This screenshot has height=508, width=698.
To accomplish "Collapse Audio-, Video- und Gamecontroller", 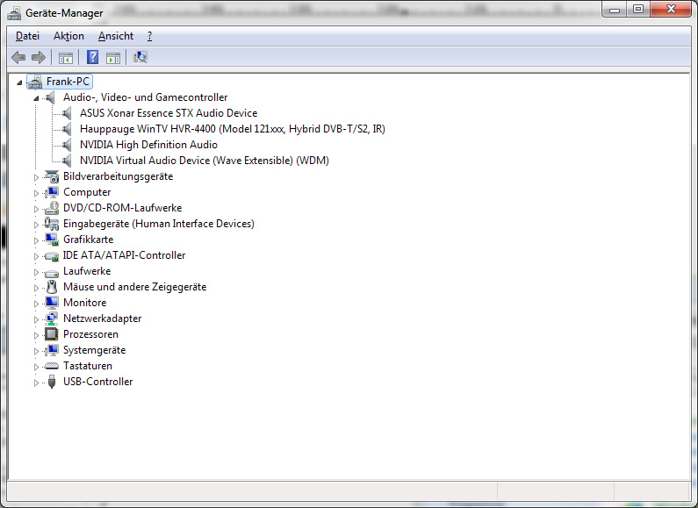I will (x=36, y=98).
